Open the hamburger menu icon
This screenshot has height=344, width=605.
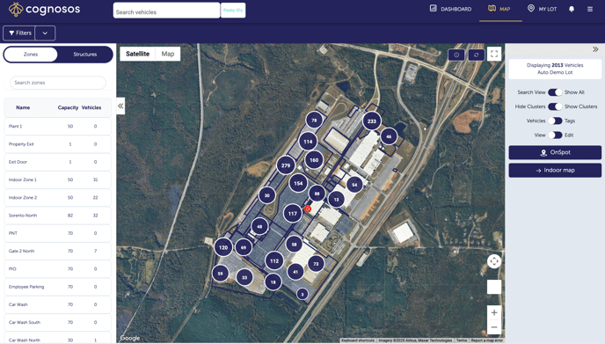590,9
